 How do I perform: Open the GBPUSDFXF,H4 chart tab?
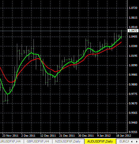(38, 141)
